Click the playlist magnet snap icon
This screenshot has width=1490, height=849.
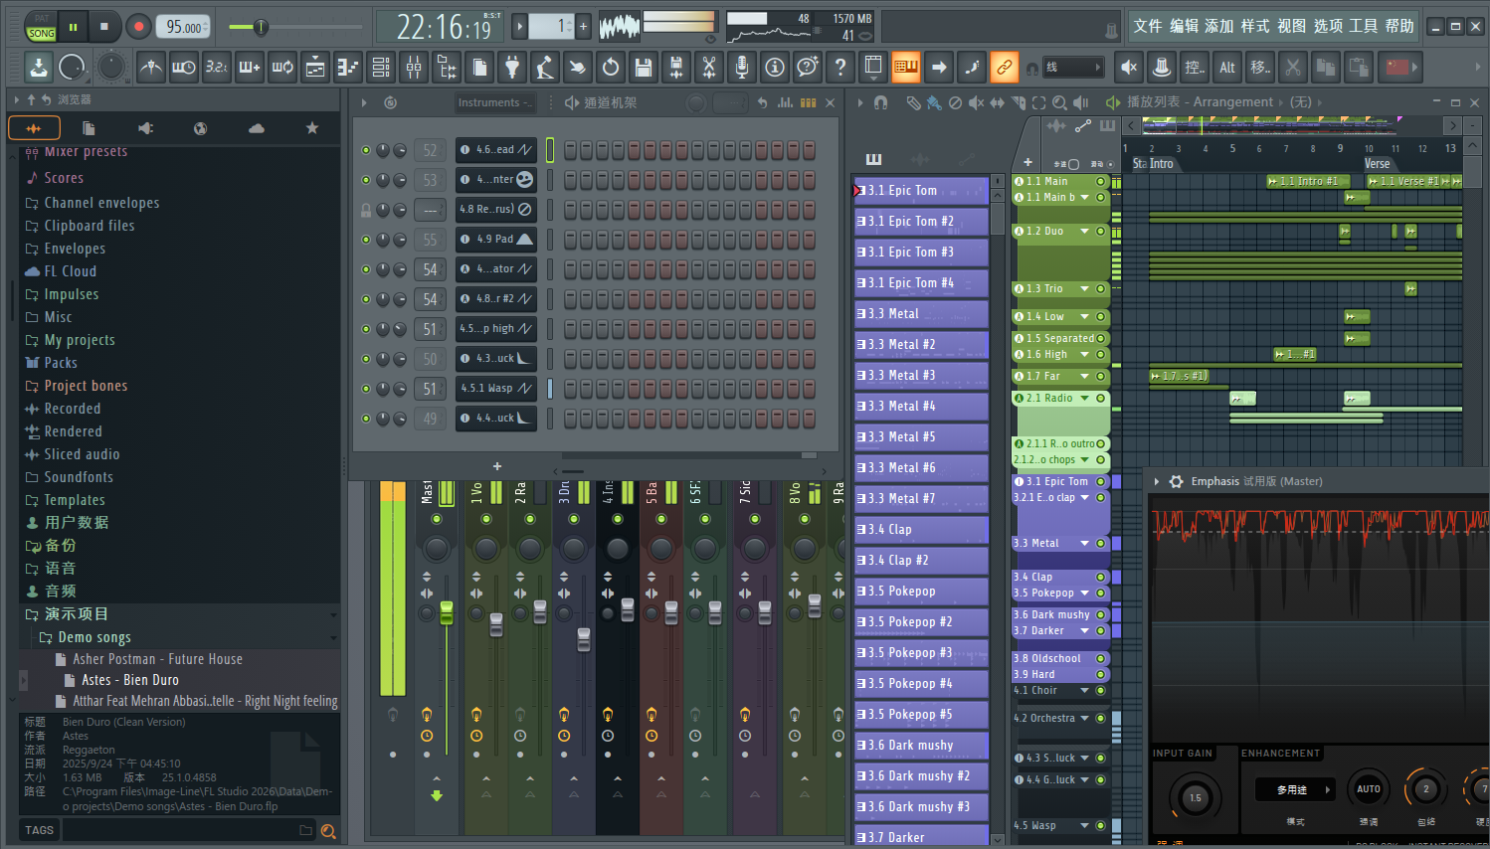(x=880, y=102)
